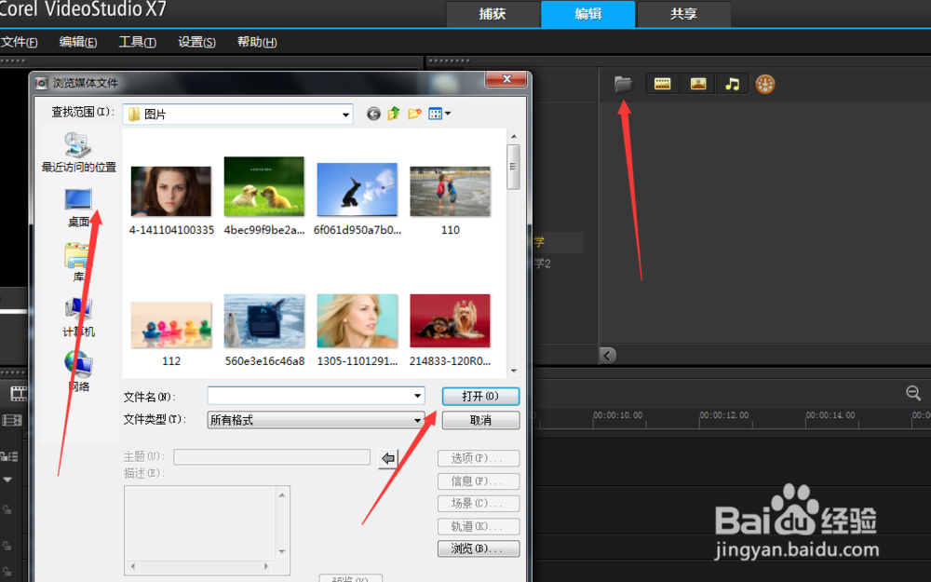
Task: Click the Cancel (取消) button
Action: (x=480, y=420)
